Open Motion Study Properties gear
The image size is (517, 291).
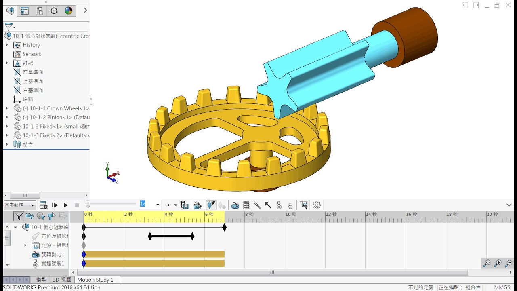click(317, 205)
